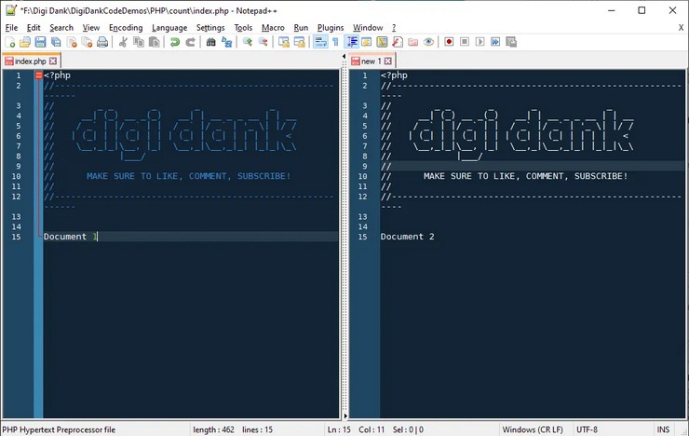Click the New file toolbar icon
This screenshot has height=436, width=689.
(x=10, y=42)
